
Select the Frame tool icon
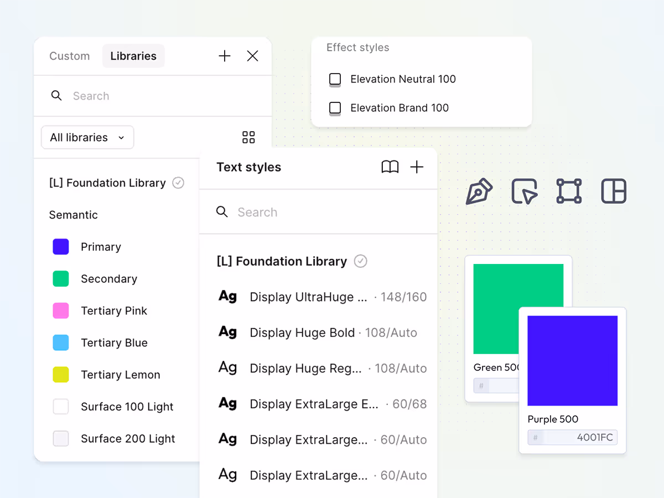click(x=569, y=191)
